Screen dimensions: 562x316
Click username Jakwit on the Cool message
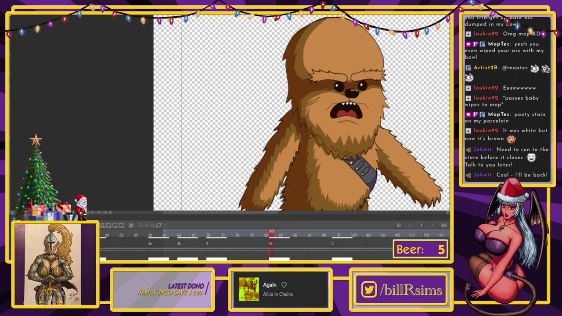click(483, 175)
